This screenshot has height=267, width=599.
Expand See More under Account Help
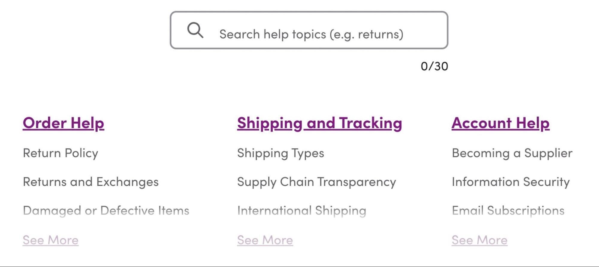pyautogui.click(x=480, y=240)
